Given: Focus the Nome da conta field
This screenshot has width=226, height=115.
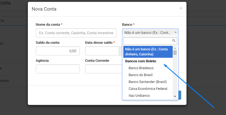Looking at the screenshot, I should [x=76, y=33].
